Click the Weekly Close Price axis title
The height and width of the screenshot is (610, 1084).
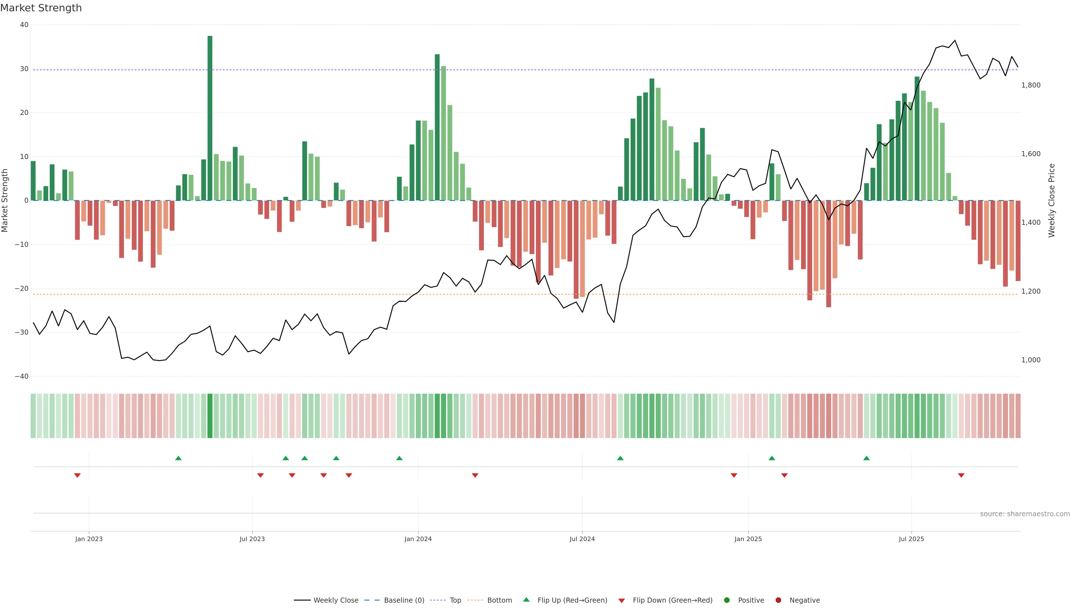1052,201
